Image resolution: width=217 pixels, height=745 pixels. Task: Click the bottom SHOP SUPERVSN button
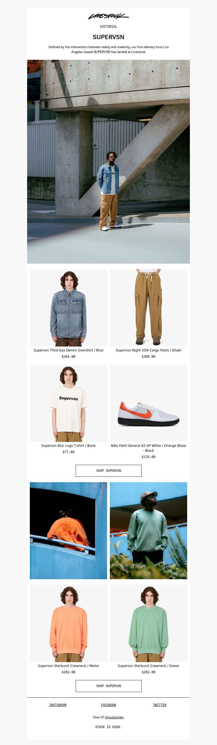pos(108,686)
